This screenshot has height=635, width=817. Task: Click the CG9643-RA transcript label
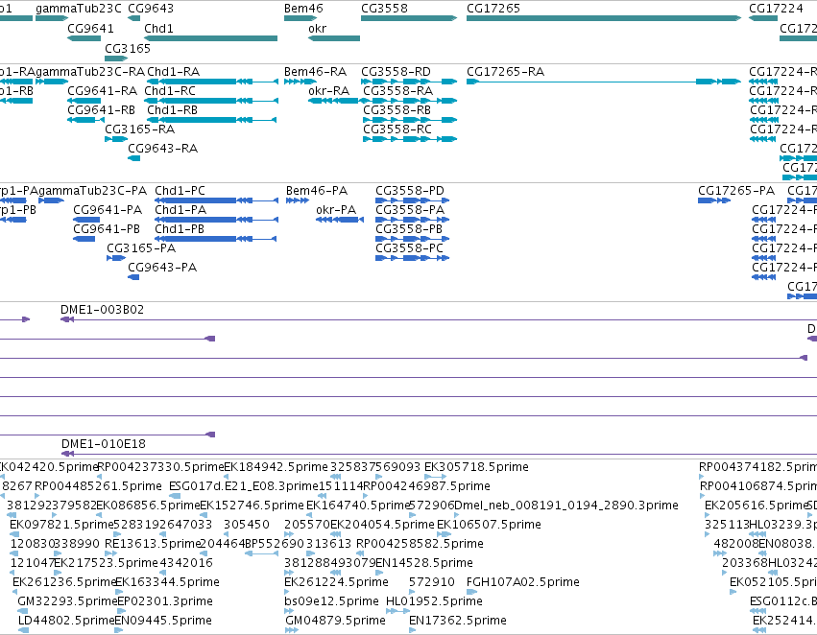tap(162, 149)
